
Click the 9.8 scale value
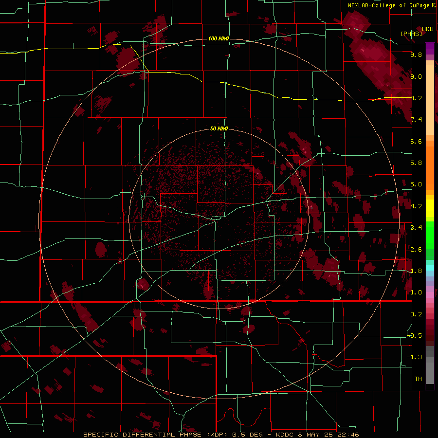pyautogui.click(x=416, y=55)
